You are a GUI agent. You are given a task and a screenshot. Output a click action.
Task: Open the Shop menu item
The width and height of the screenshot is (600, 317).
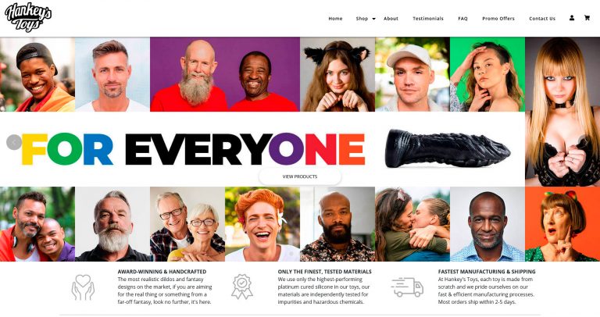coord(362,19)
